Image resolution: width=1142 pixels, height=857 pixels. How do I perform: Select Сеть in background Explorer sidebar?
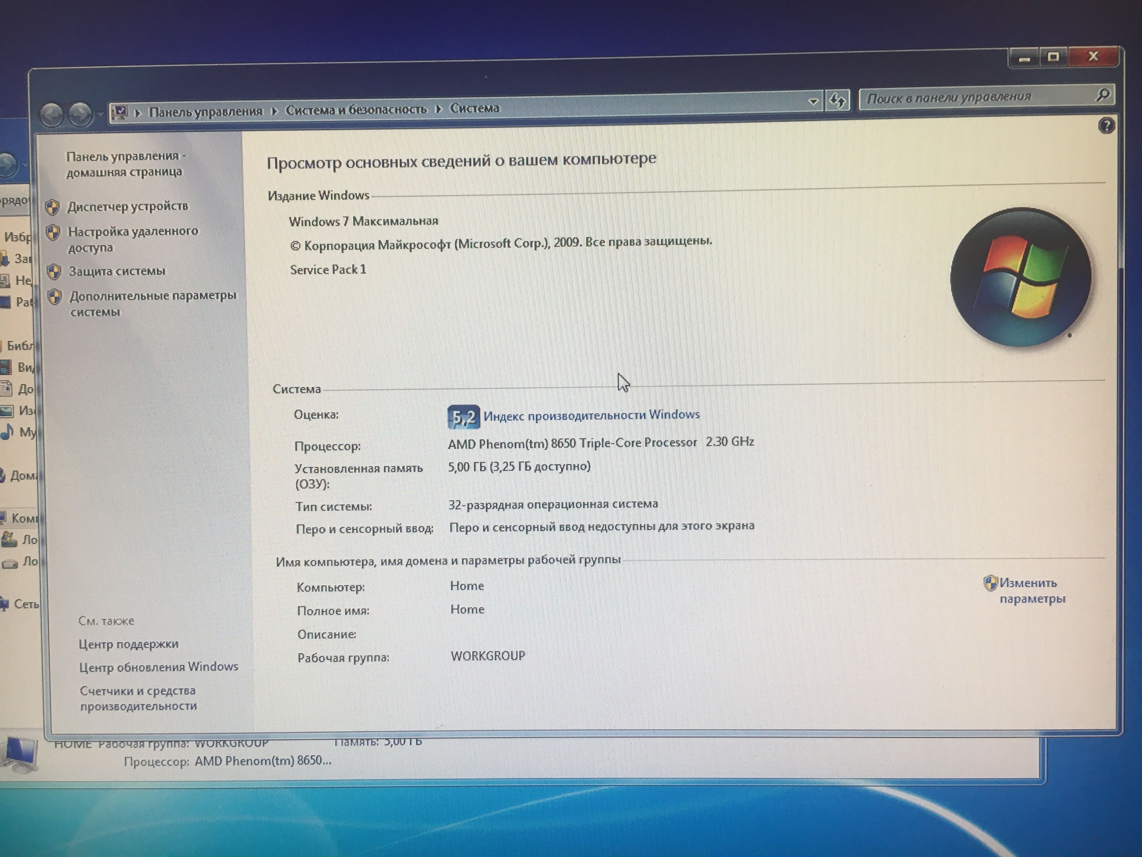[x=26, y=604]
